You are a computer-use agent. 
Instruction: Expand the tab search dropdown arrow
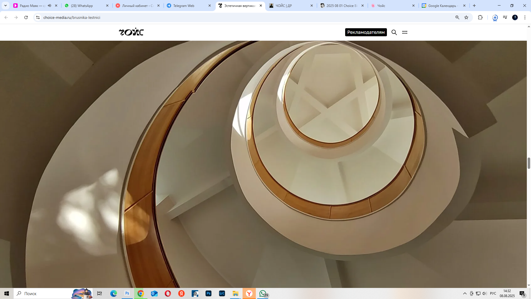point(5,6)
